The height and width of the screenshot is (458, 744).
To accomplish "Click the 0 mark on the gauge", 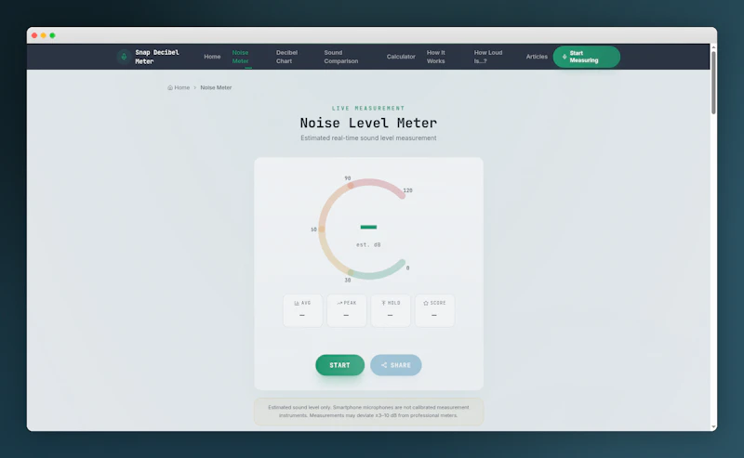I will click(x=407, y=268).
